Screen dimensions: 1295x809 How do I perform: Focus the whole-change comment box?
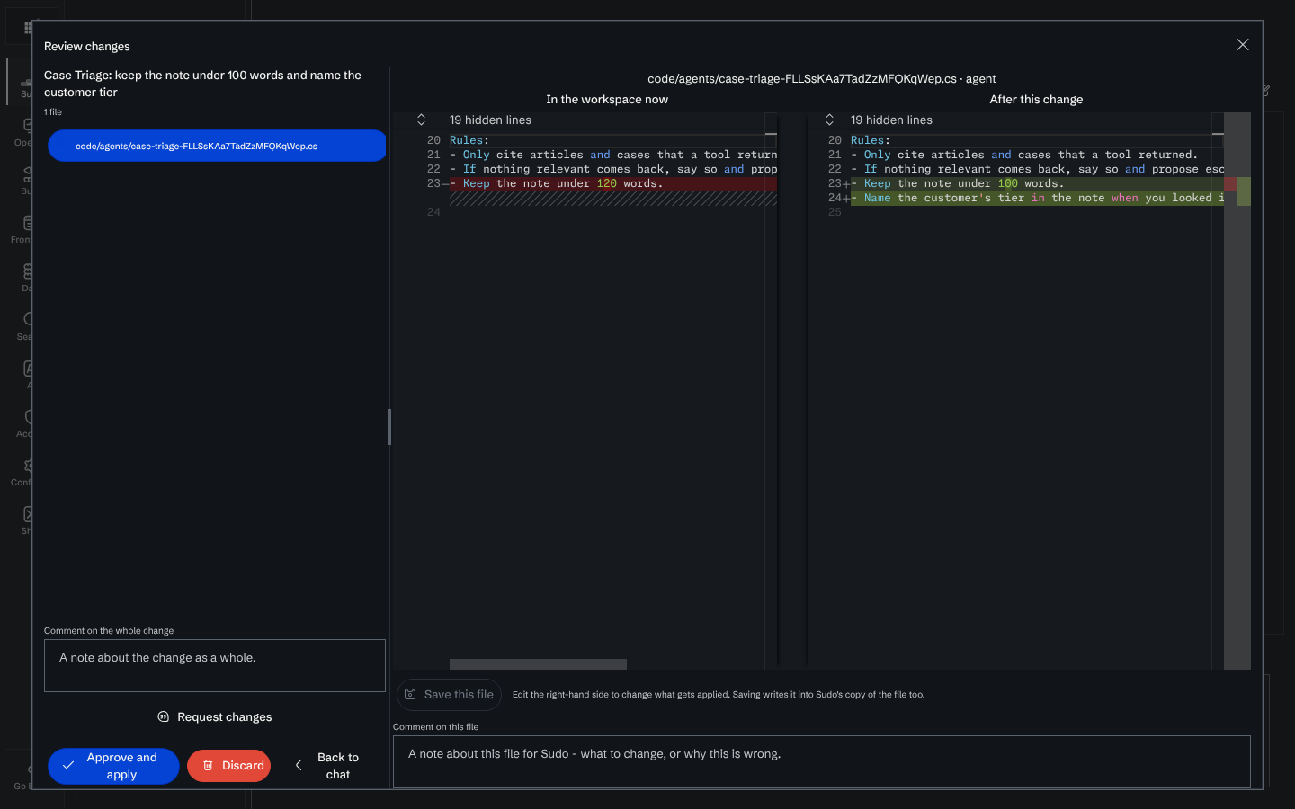215,665
